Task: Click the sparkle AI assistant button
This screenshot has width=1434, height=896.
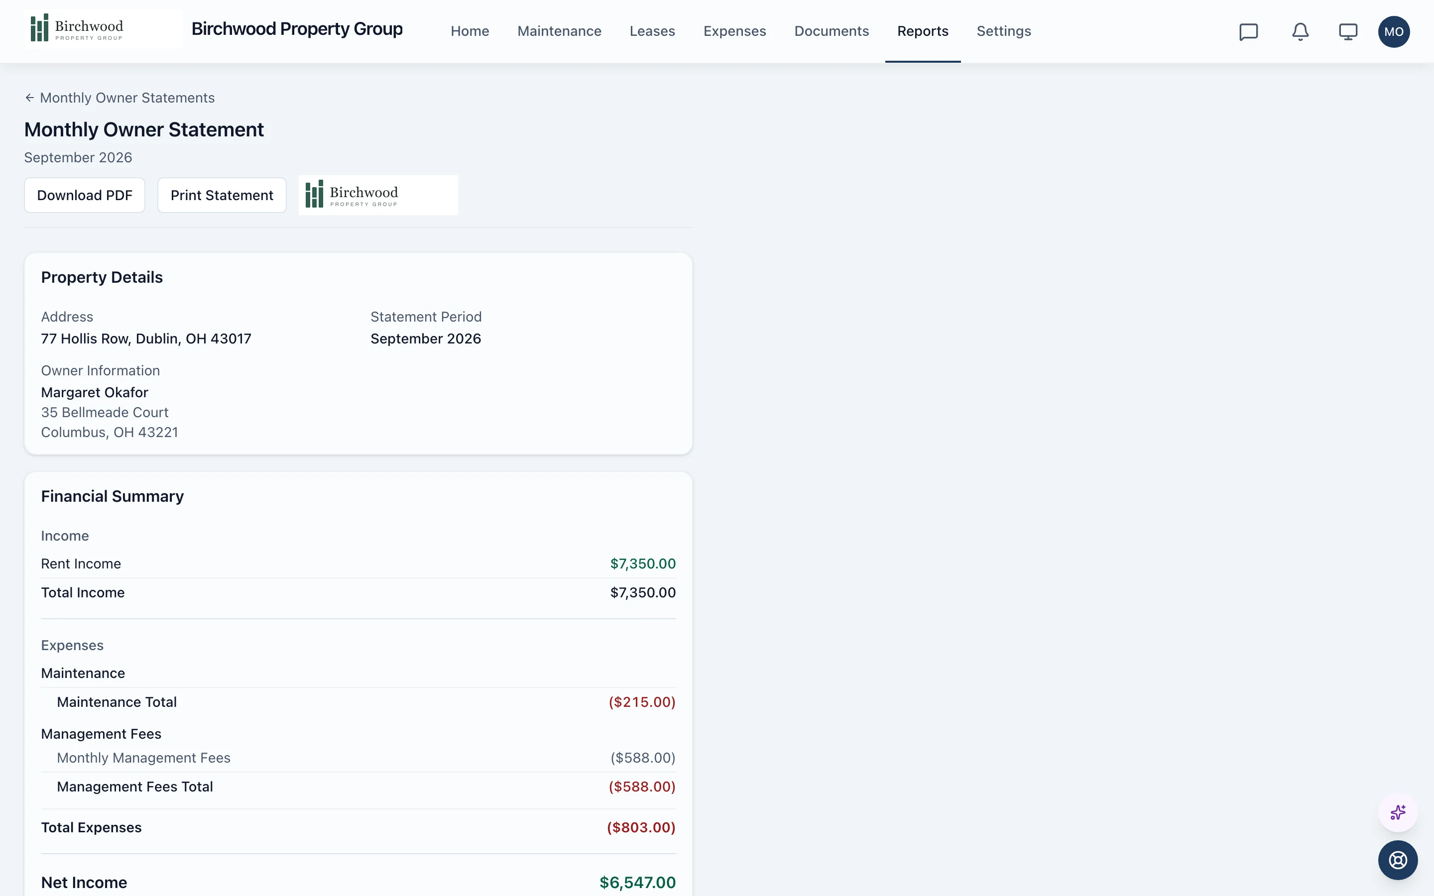Action: tap(1398, 812)
